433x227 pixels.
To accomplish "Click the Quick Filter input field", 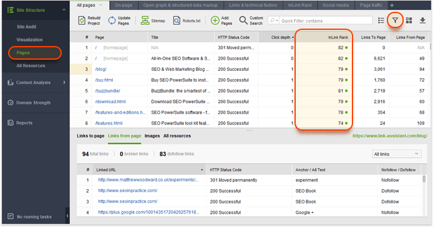I will tap(326, 21).
